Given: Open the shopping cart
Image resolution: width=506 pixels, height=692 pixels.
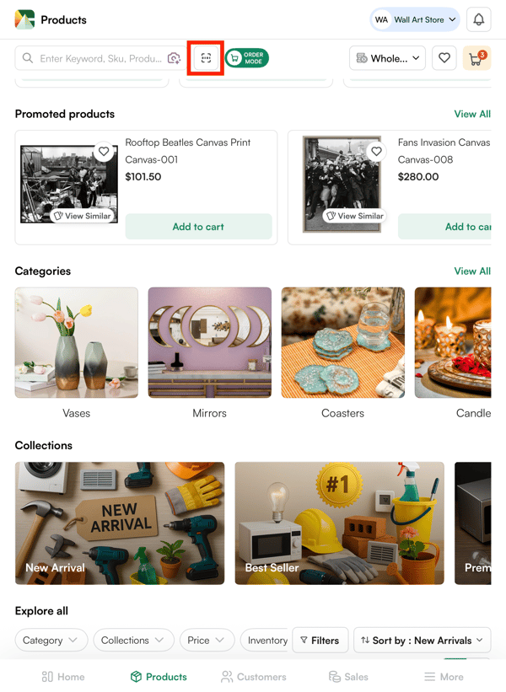Looking at the screenshot, I should tap(476, 58).
